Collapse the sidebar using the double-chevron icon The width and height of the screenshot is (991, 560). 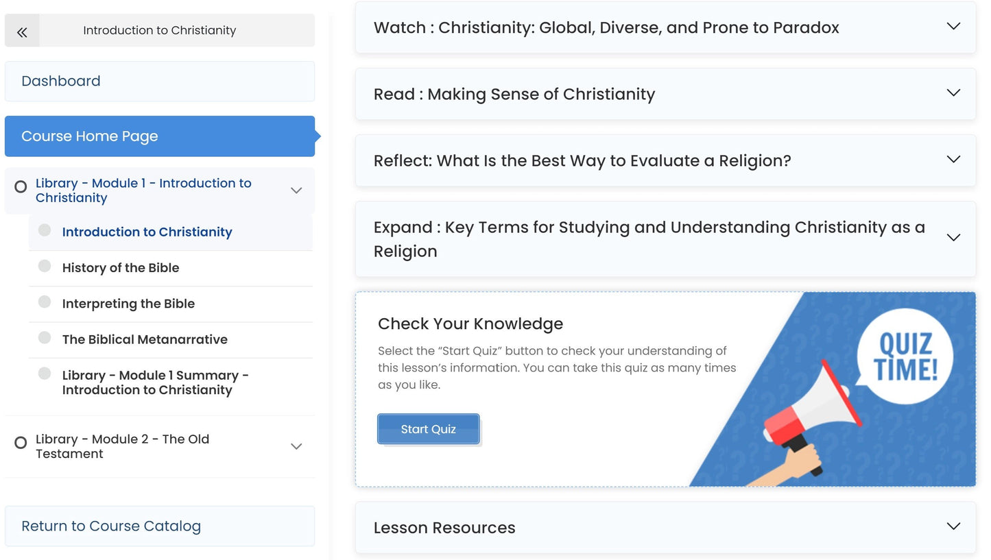(x=22, y=30)
